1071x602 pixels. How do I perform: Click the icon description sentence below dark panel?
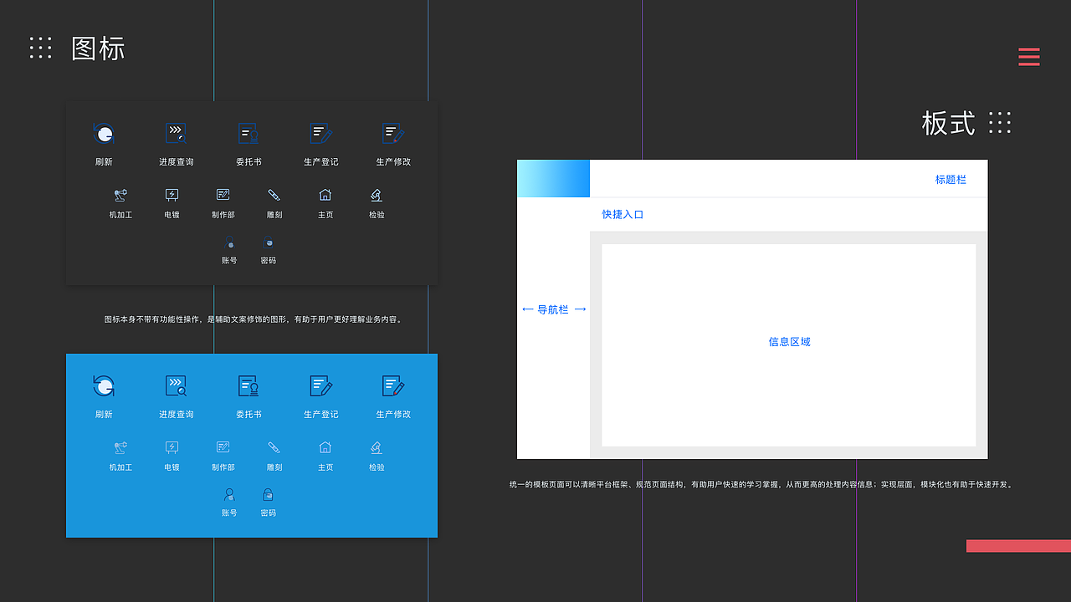pos(254,319)
